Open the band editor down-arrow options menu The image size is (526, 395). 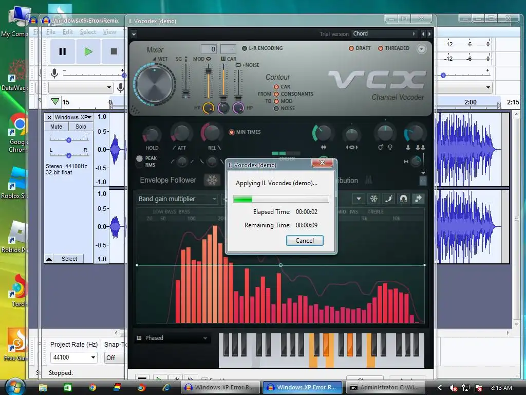[358, 199]
